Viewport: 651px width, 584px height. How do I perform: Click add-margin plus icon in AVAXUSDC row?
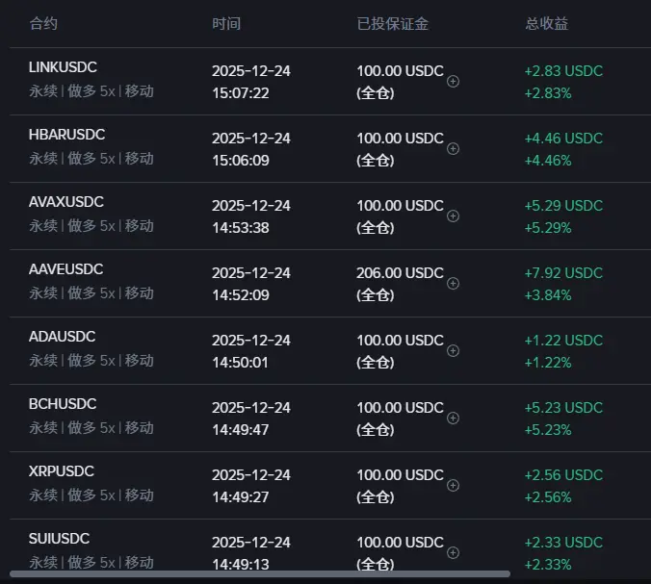pyautogui.click(x=454, y=216)
